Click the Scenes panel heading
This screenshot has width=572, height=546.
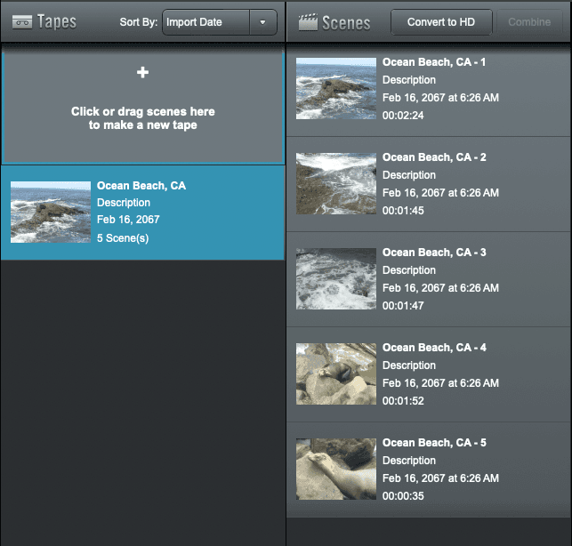tap(346, 23)
